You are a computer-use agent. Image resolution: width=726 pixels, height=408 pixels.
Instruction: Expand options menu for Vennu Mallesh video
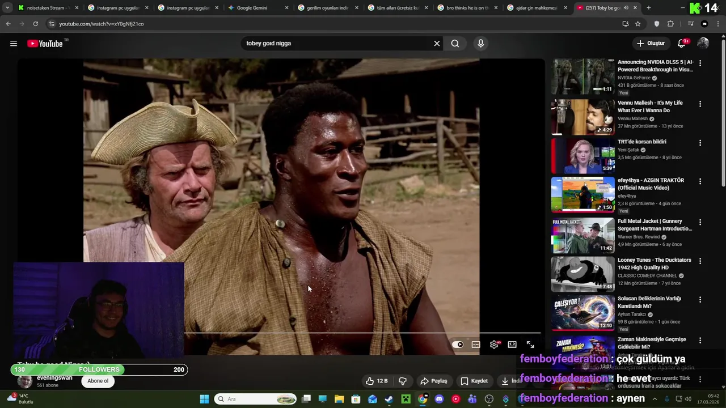coord(700,104)
